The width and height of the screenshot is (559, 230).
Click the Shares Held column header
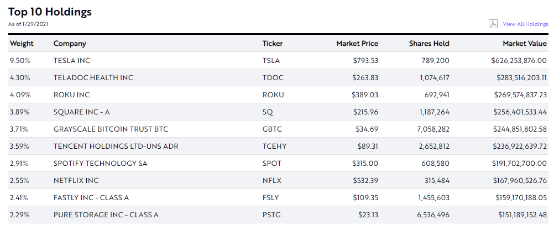click(x=429, y=44)
